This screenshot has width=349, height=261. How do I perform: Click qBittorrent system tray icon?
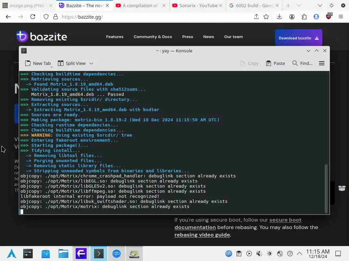pos(229,254)
